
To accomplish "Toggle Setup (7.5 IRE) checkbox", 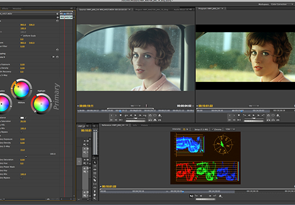I will [x=193, y=130].
